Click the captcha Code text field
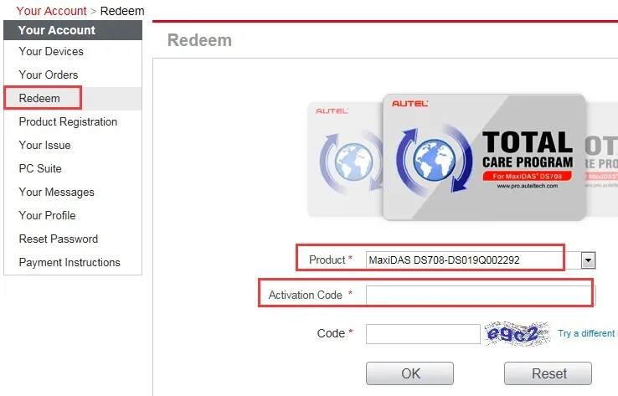Viewport: 618px width, 396px height. point(423,334)
